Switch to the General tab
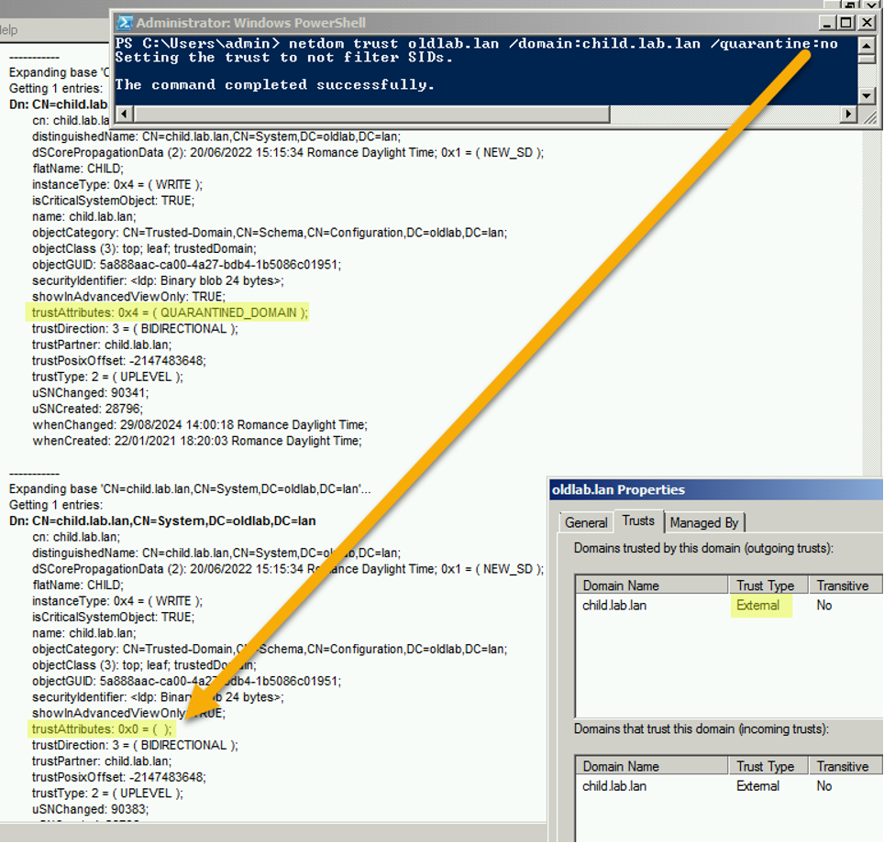884x843 pixels. [x=585, y=521]
